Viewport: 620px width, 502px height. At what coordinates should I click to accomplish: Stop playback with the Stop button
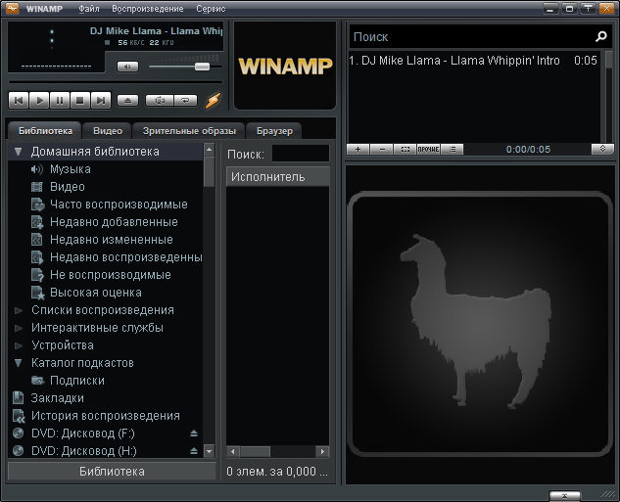pyautogui.click(x=80, y=101)
